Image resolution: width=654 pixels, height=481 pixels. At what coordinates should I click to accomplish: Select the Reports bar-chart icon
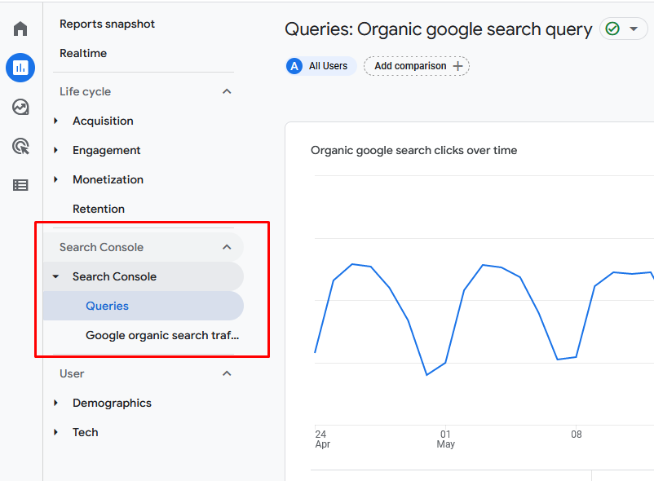[x=20, y=68]
